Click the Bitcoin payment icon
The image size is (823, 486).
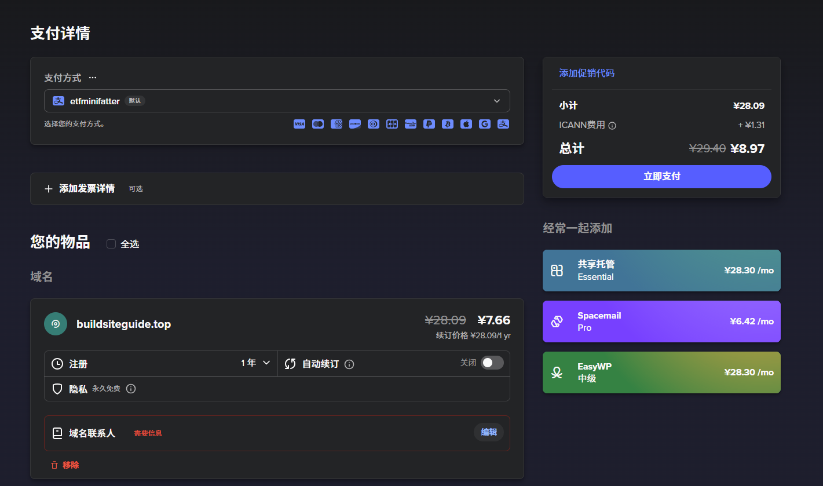(448, 124)
